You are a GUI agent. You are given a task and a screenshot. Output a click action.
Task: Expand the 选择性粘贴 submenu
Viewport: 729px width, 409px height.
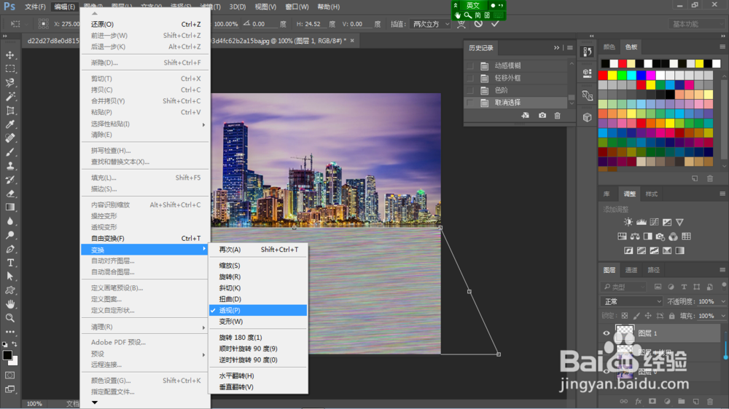pos(145,124)
